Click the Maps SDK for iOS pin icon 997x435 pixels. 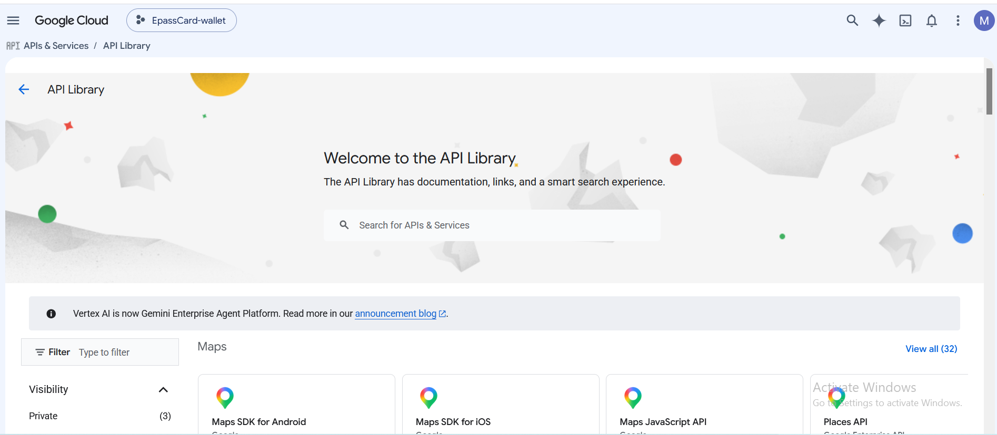point(428,398)
